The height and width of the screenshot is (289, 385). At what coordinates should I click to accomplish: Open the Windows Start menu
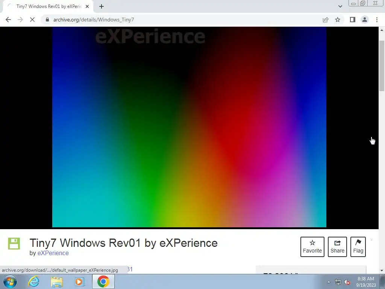coord(10,281)
